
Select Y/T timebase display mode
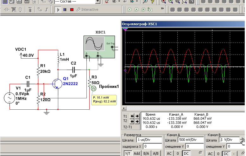click(127, 153)
